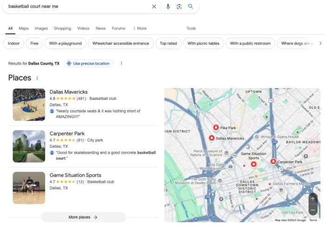
Task: Click Dallas Mavericks 481 reviews rating
Action: click(68, 99)
